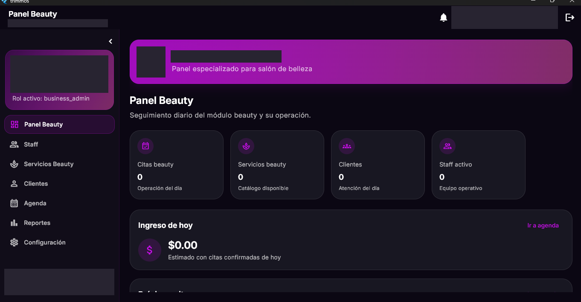Open the Servicios beauty card
The height and width of the screenshot is (302, 581).
[x=277, y=165]
